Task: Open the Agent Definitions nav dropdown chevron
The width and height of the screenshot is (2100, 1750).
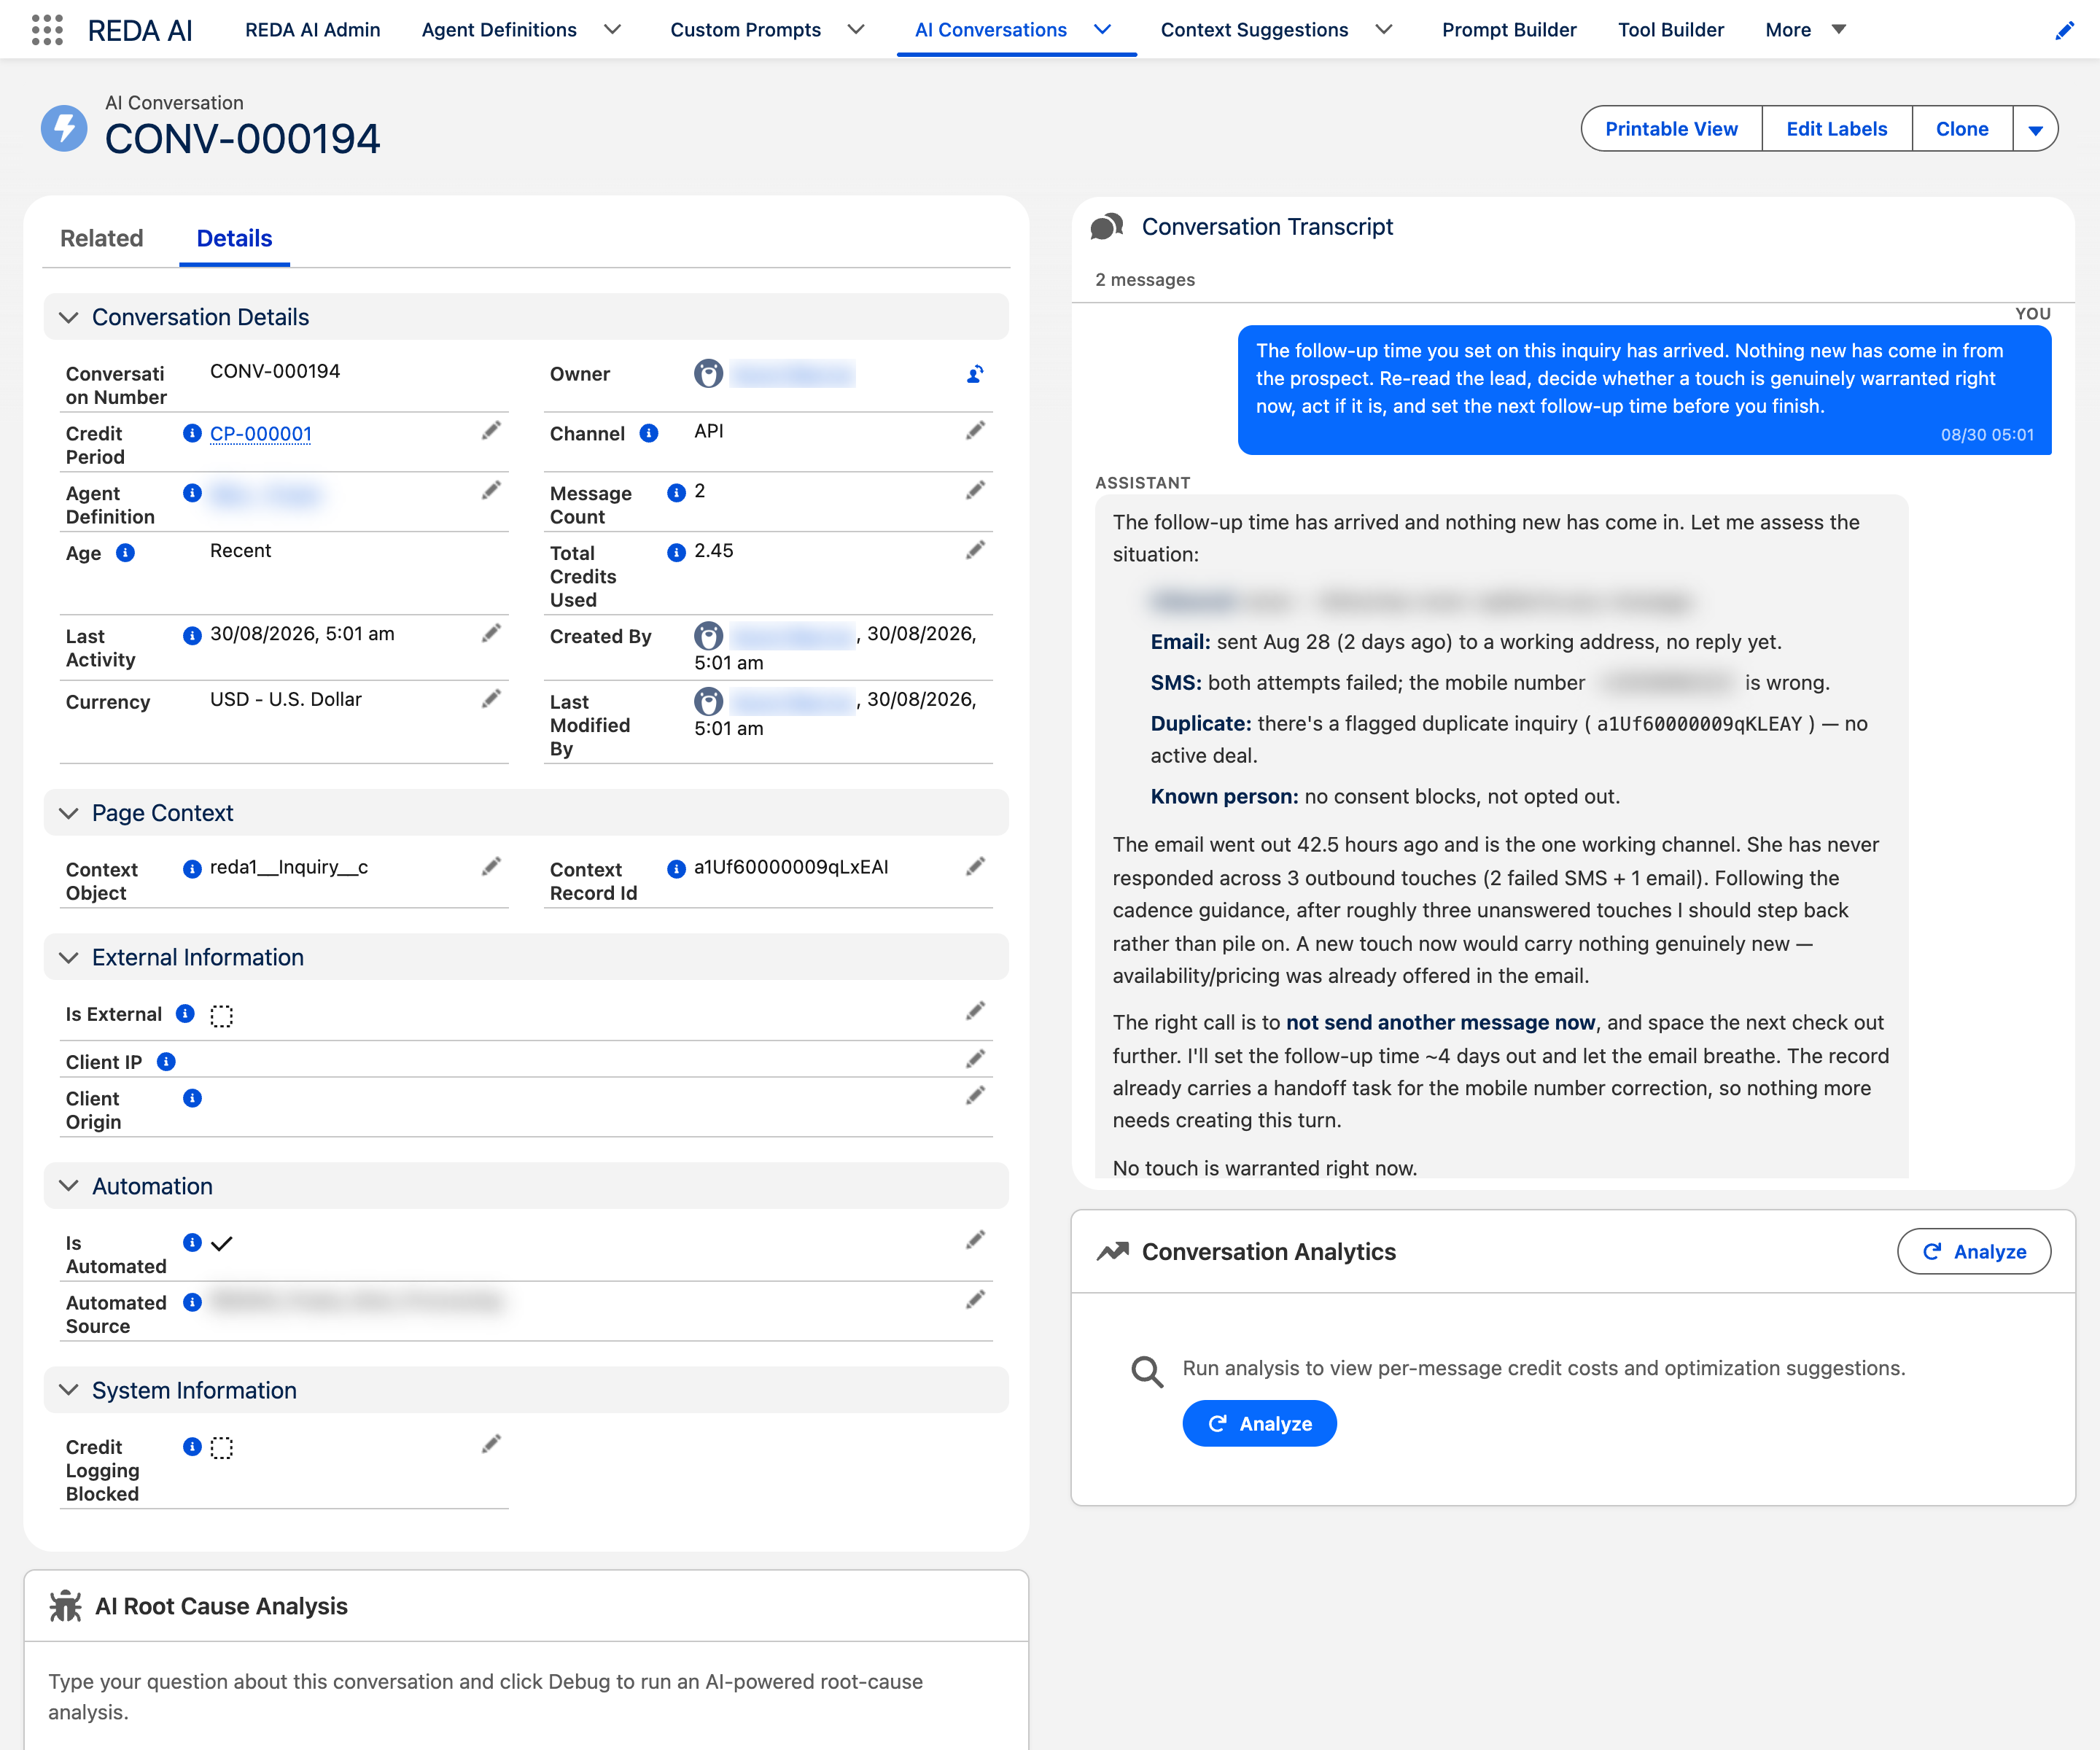Action: point(613,30)
